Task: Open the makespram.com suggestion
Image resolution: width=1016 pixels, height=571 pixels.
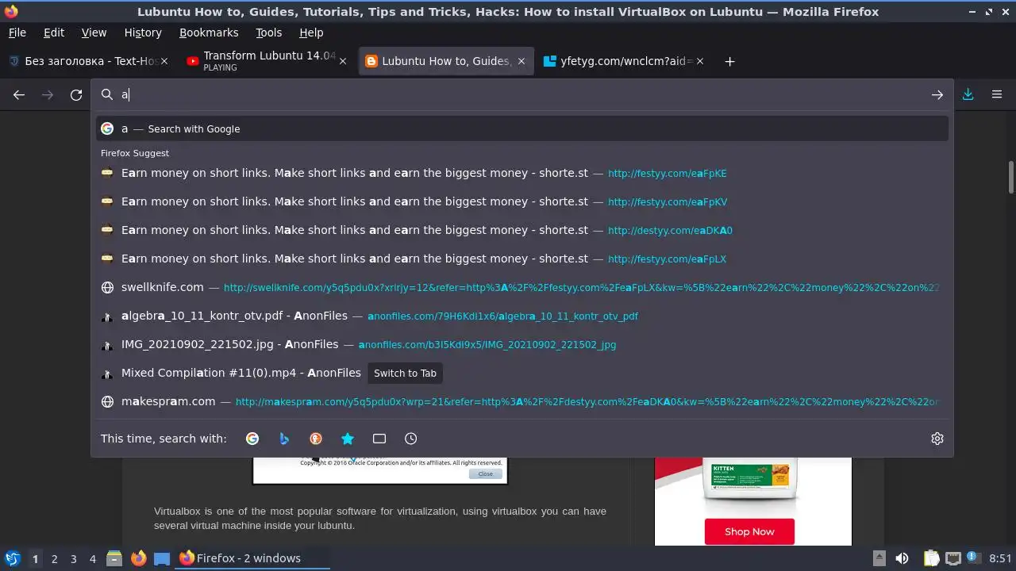Action: [x=522, y=401]
